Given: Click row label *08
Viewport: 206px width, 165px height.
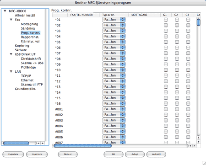Looking at the screenshot, I should (x=58, y=59).
